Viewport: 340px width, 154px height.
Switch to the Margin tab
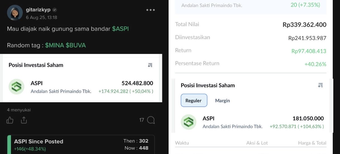222,101
